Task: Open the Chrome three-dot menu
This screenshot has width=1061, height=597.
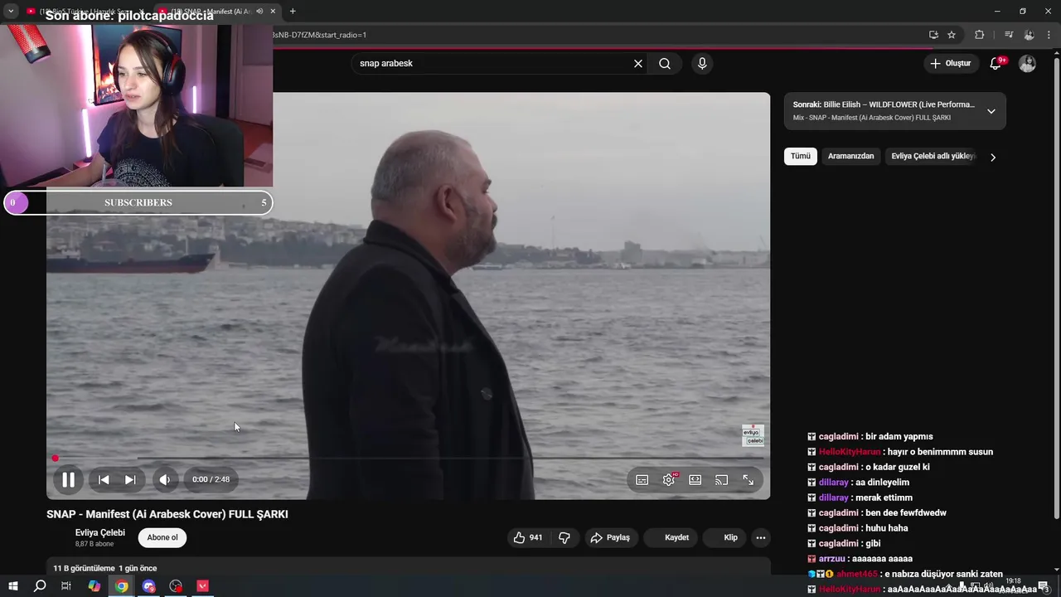Action: coord(1049,35)
